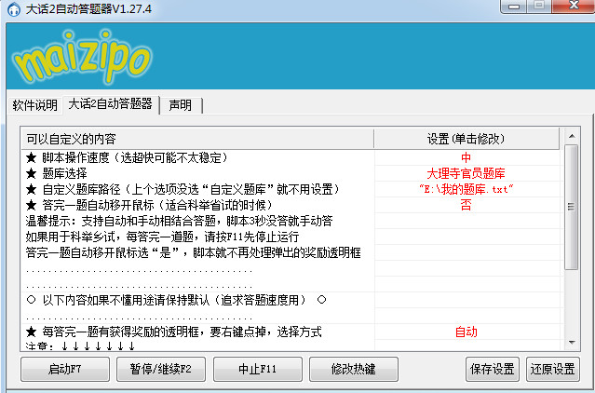The width and height of the screenshot is (595, 393).
Task: Click the vertical scrollbar thumb
Action: tap(572, 207)
